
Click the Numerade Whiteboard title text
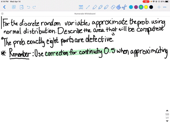[x=85, y=14]
